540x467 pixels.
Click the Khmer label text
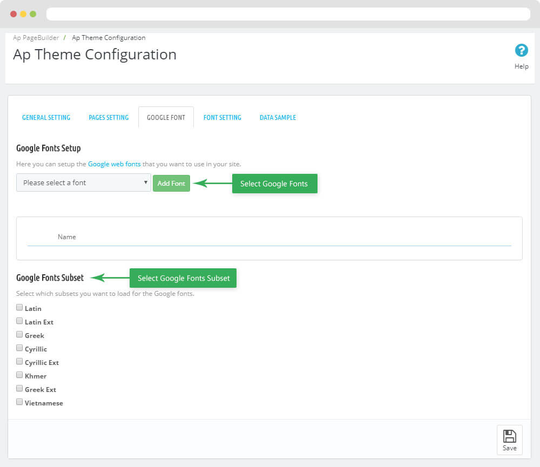pyautogui.click(x=36, y=376)
